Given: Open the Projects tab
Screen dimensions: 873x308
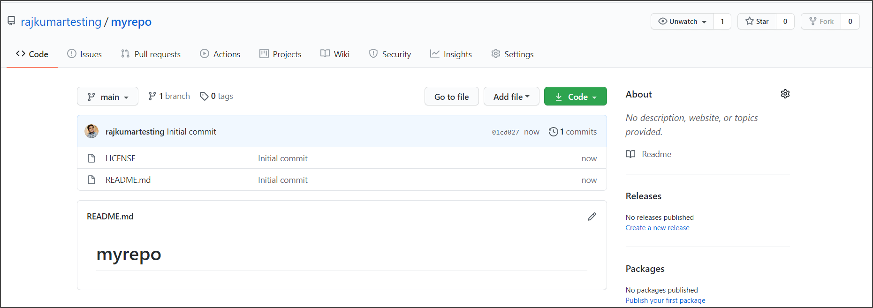Looking at the screenshot, I should tap(281, 54).
